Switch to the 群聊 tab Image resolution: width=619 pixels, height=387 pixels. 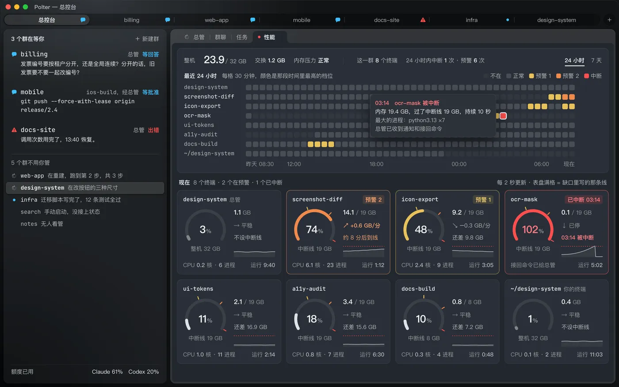click(220, 37)
